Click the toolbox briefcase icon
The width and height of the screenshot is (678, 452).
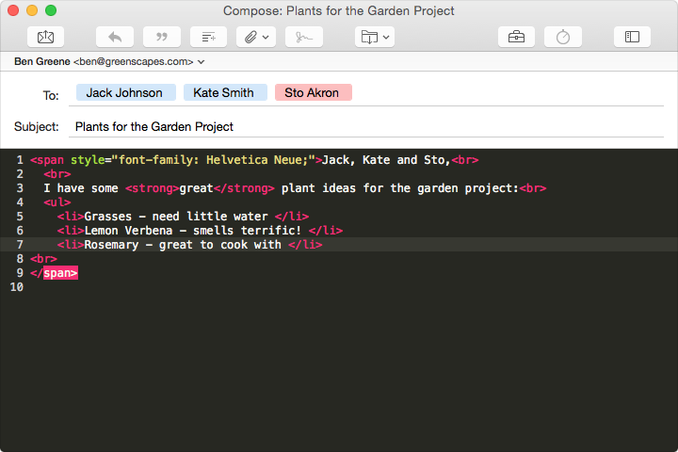pyautogui.click(x=516, y=37)
